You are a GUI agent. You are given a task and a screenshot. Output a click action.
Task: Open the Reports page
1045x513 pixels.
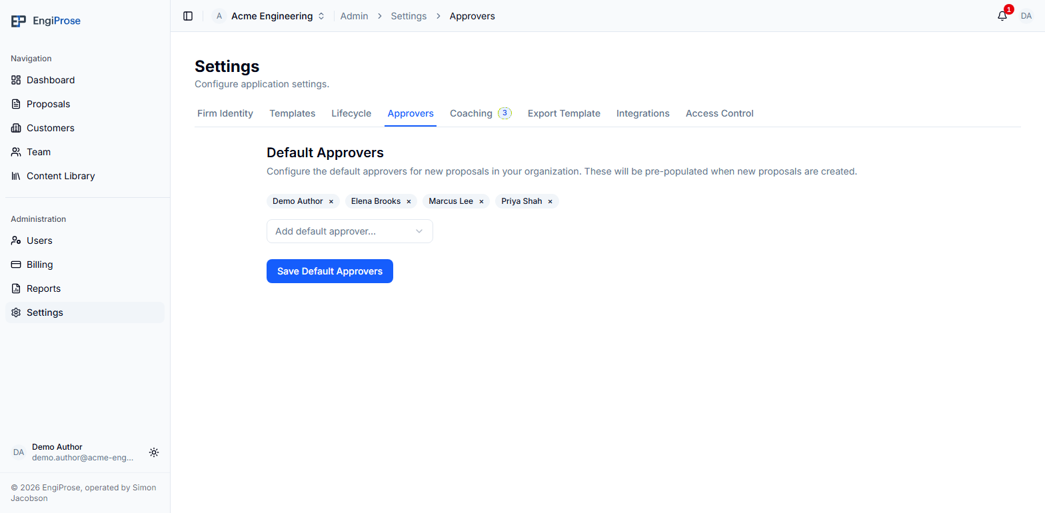point(85,288)
